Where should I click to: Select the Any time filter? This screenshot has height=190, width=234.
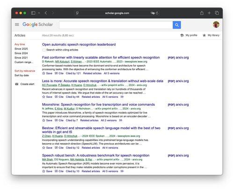[x=20, y=44]
